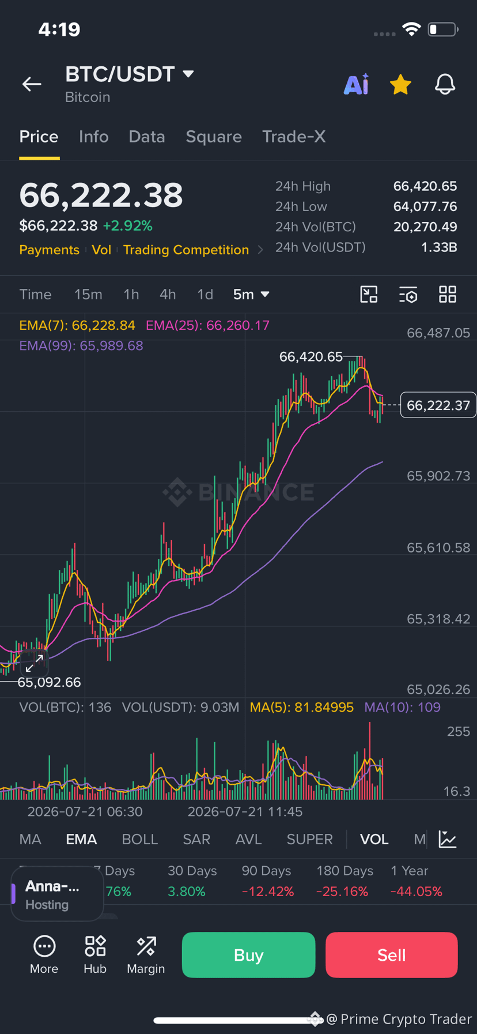
Task: Select the Price tab
Action: pos(39,137)
